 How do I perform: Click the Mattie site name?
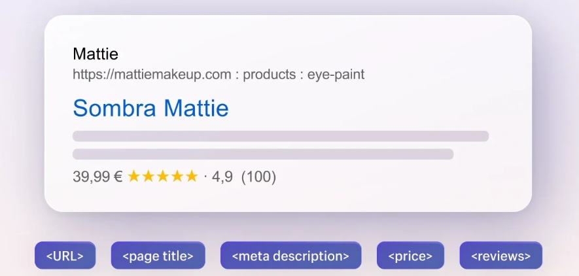(96, 54)
